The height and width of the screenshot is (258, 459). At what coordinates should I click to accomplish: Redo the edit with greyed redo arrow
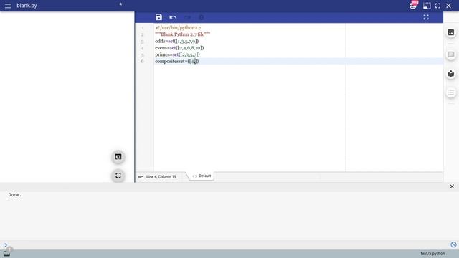click(187, 17)
